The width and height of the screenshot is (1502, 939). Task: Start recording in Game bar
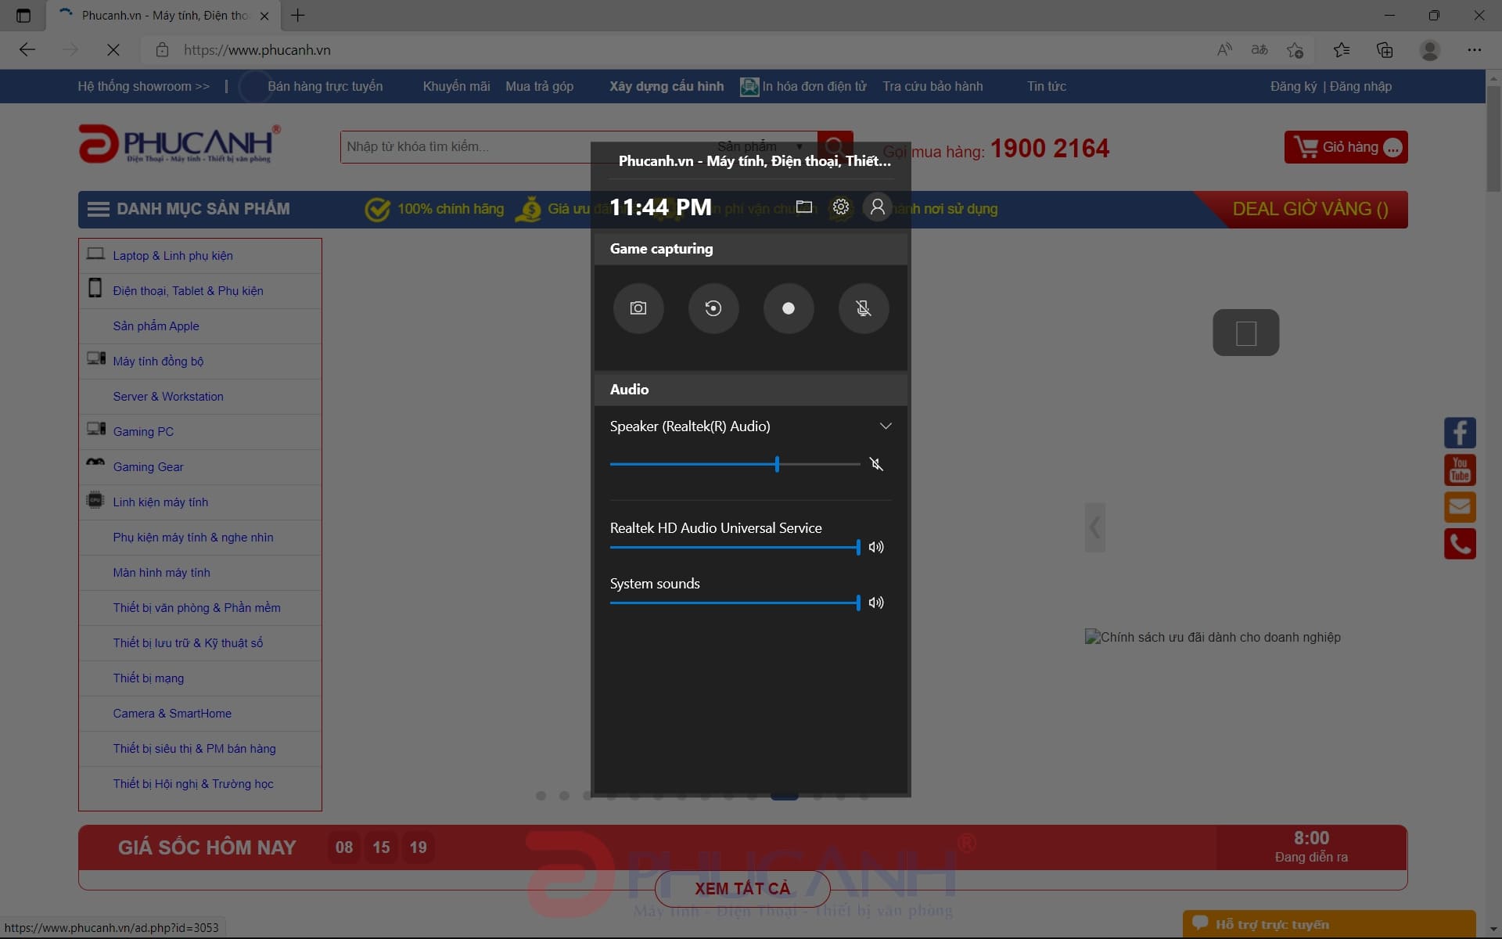tap(789, 308)
